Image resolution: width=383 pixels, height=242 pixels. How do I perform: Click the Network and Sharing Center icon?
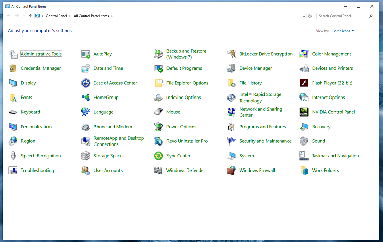(231, 112)
